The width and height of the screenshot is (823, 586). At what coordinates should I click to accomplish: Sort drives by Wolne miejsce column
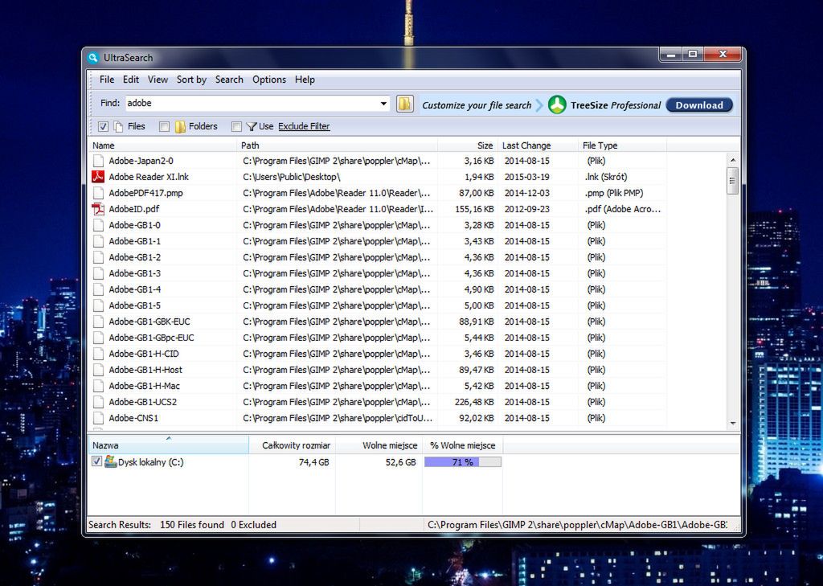coord(379,445)
